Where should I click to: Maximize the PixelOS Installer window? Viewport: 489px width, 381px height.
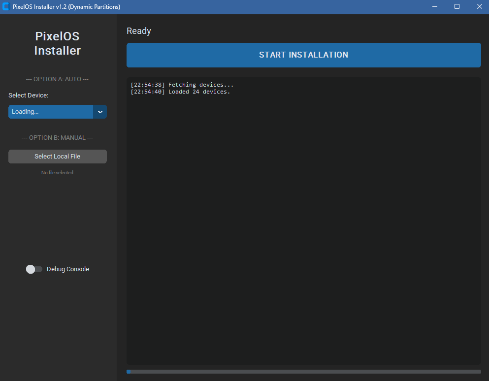tap(457, 6)
